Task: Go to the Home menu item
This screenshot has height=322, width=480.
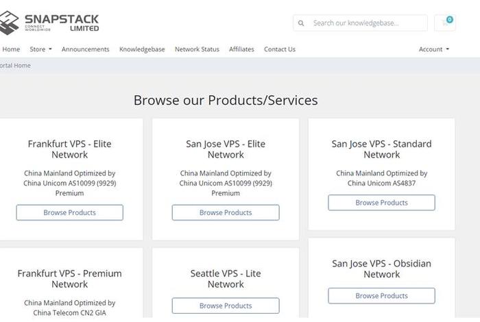Action: [11, 49]
